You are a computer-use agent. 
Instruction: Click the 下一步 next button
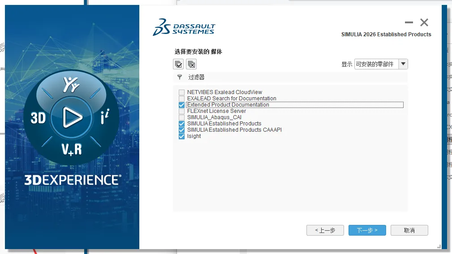pyautogui.click(x=367, y=230)
